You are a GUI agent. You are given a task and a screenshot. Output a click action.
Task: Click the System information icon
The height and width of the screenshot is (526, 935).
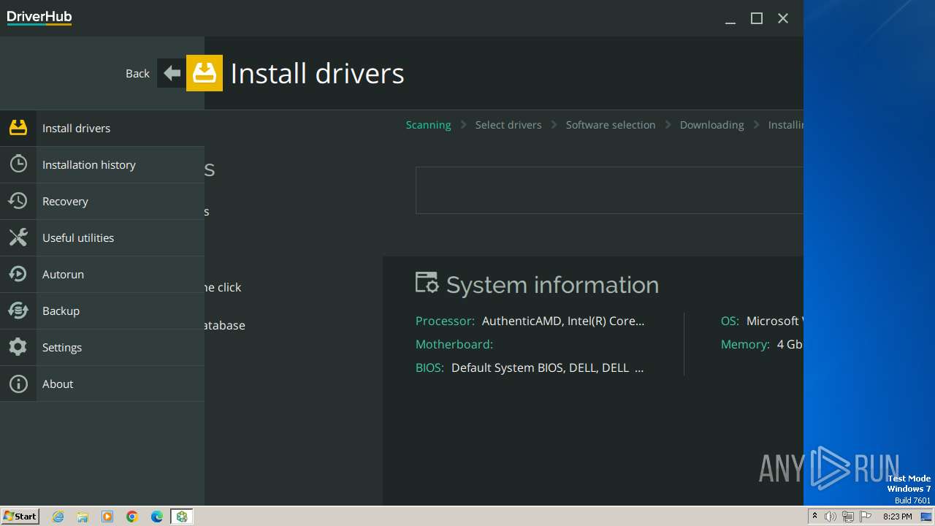(427, 283)
